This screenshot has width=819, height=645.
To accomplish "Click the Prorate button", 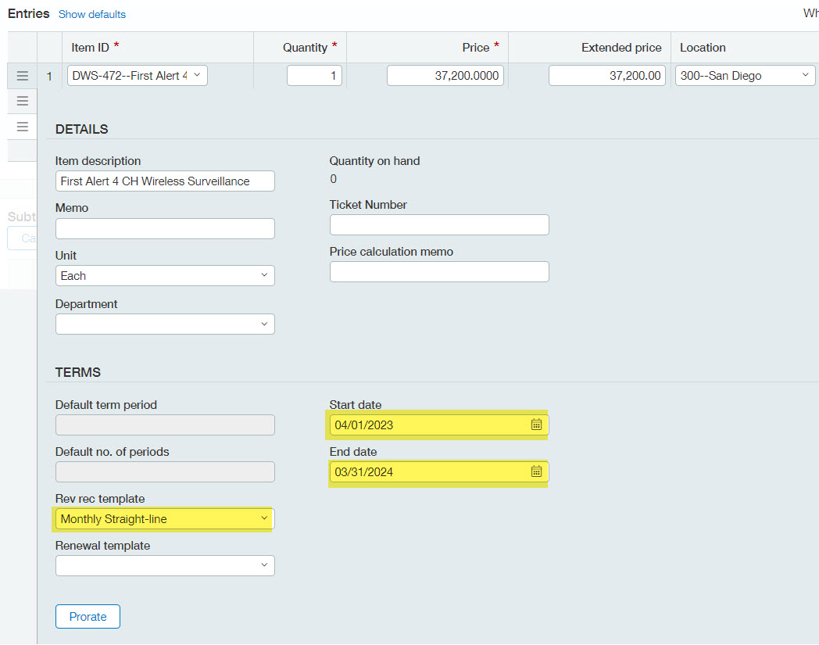I will click(x=88, y=616).
